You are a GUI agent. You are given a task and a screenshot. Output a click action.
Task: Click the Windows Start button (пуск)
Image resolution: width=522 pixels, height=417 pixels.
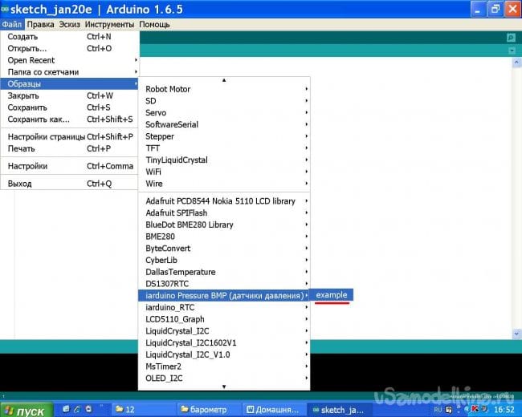click(26, 410)
